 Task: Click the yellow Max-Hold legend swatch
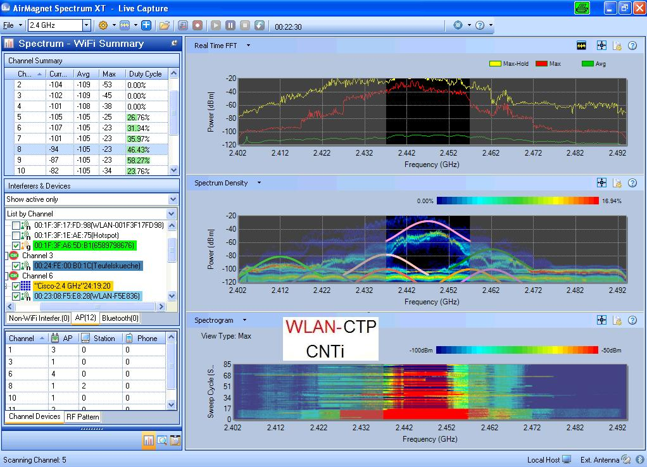point(494,63)
